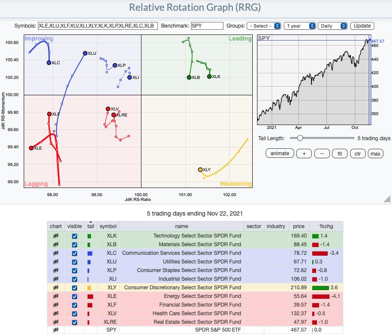The image size is (392, 335).
Task: Click the XLB marker on the graph
Action: pos(189,78)
